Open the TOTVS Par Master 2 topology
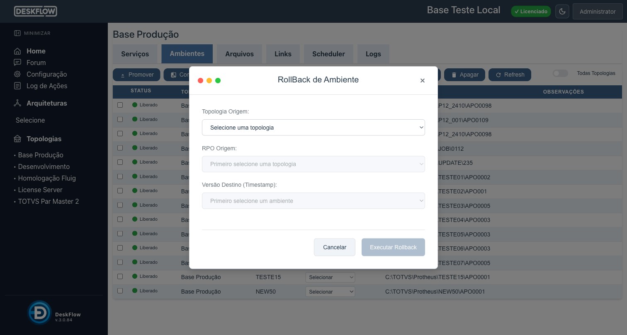 pos(49,201)
